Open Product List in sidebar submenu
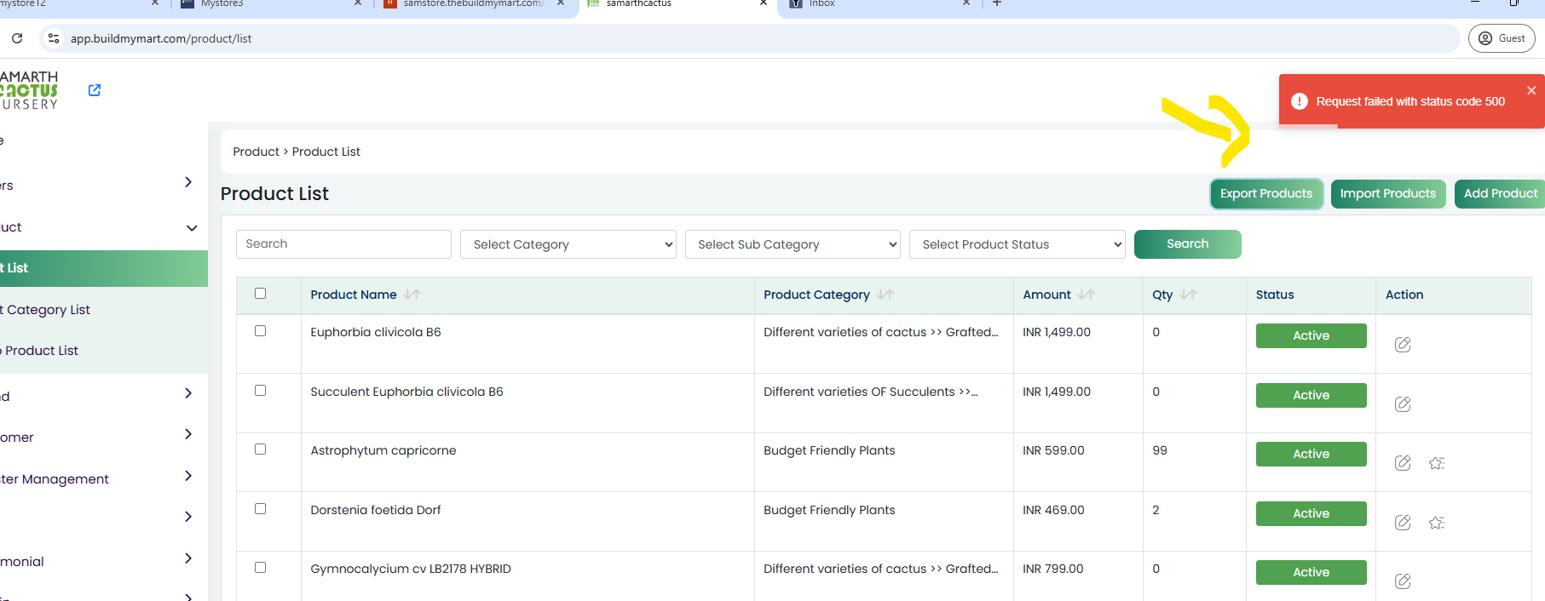The image size is (1545, 601). coord(104,268)
